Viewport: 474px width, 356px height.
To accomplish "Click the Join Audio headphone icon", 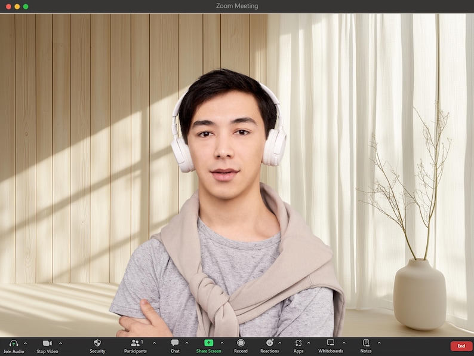I will [14, 343].
